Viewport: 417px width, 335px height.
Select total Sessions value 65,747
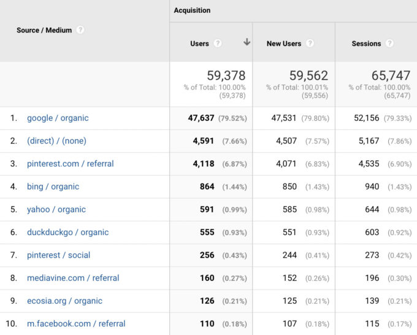pos(391,75)
